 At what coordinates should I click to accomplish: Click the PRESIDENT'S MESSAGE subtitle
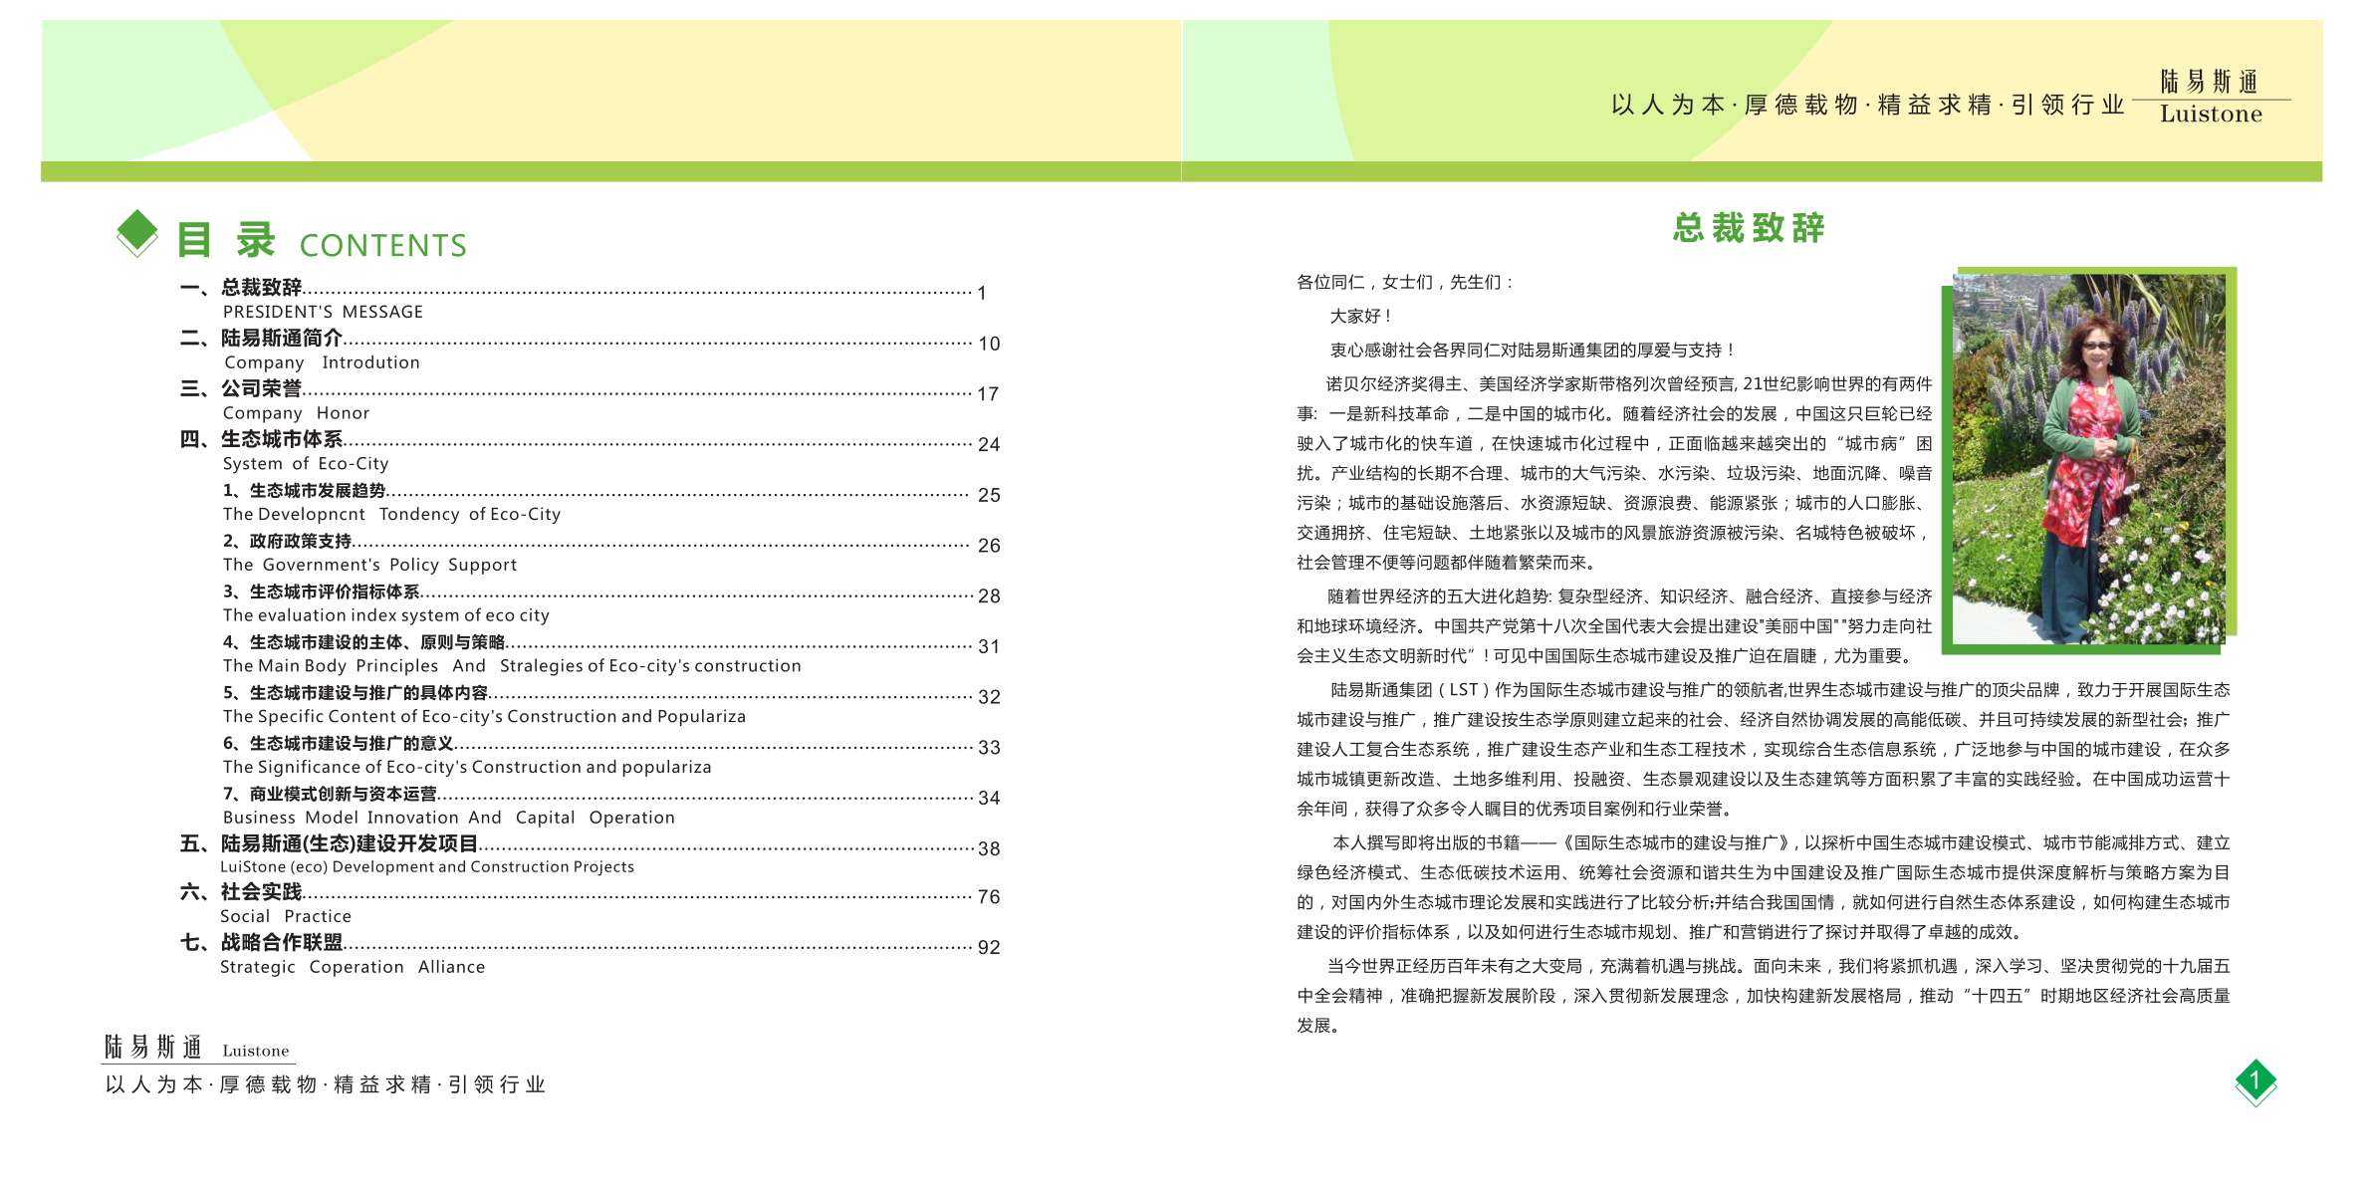[x=323, y=313]
